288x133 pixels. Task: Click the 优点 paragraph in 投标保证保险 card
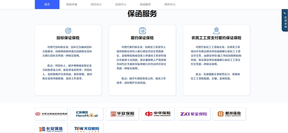(67, 72)
